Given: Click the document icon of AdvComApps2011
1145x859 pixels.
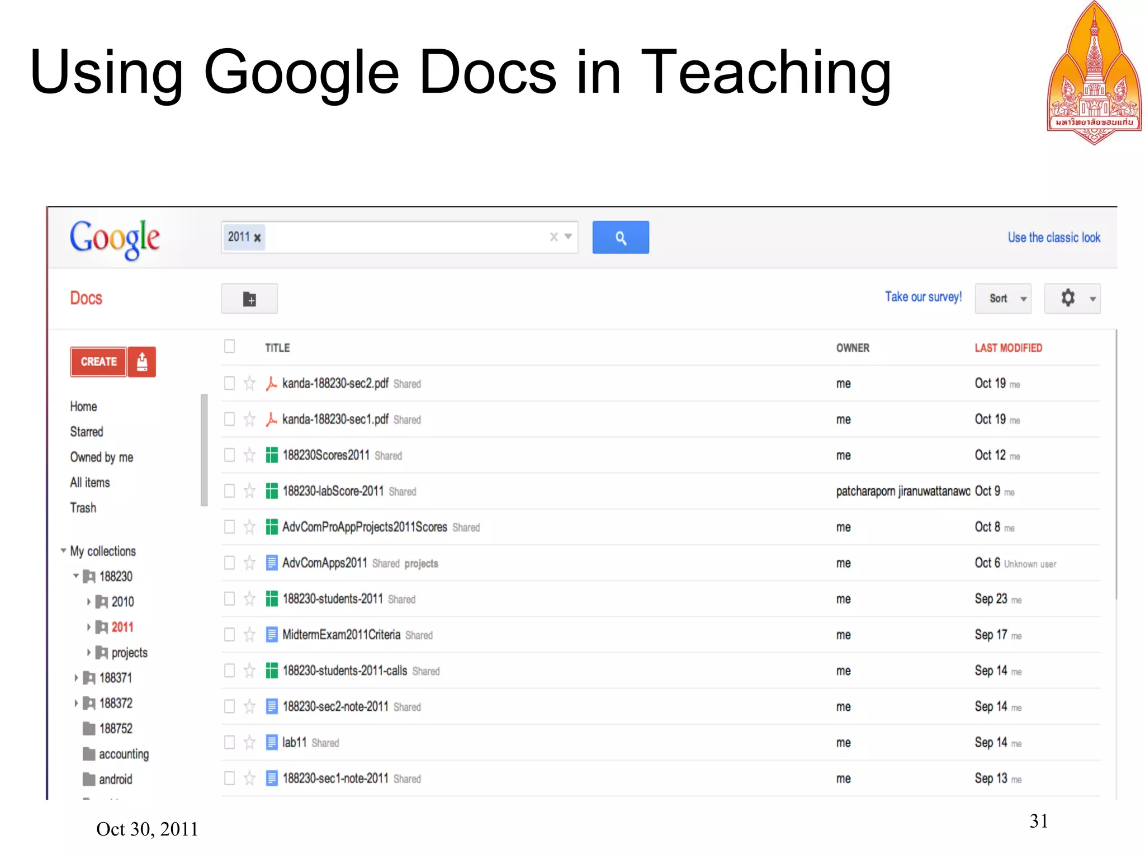Looking at the screenshot, I should 272,563.
